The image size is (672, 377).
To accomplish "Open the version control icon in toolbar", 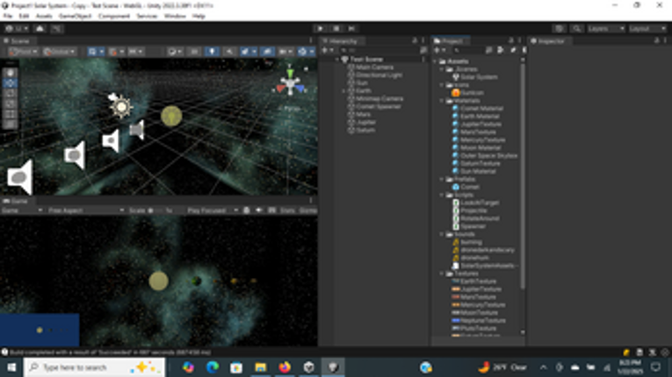I will (56, 29).
